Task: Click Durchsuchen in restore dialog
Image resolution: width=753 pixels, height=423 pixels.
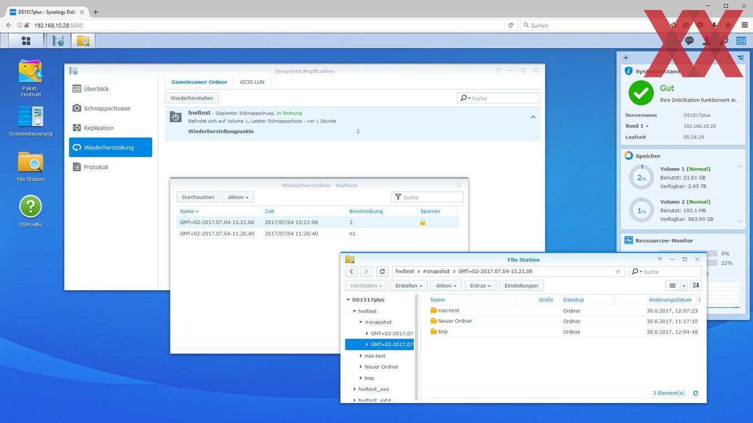Action: pyautogui.click(x=198, y=197)
